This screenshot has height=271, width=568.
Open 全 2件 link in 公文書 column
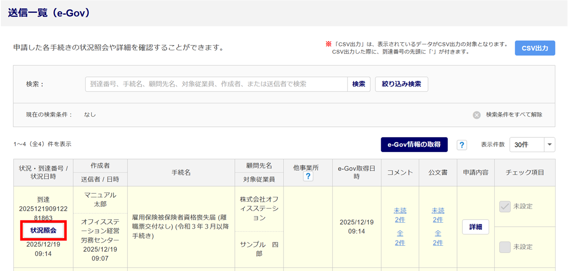438,238
